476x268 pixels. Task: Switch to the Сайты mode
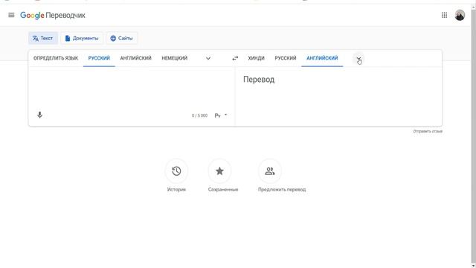click(x=121, y=38)
